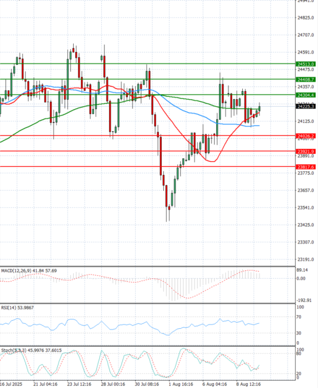Viewport: 318px width, 388px height.
Task: Click the 16 Jul 2025 date label
Action: coord(11,384)
